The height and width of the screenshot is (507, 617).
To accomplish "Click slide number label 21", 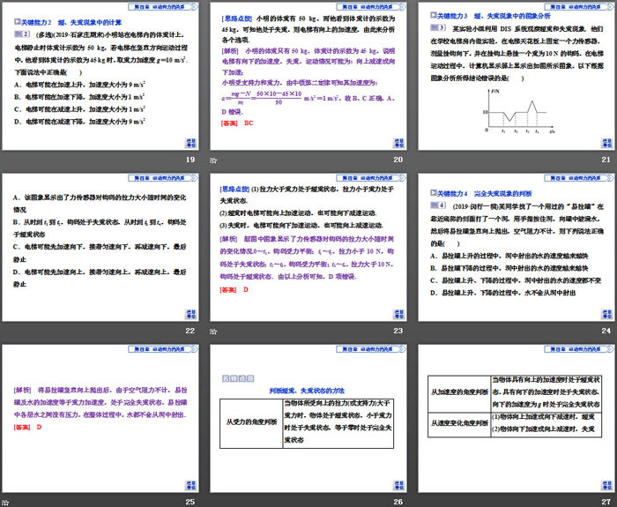I will tap(606, 160).
